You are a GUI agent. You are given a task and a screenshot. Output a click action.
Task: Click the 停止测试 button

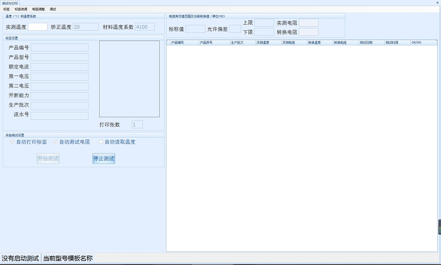tap(104, 159)
